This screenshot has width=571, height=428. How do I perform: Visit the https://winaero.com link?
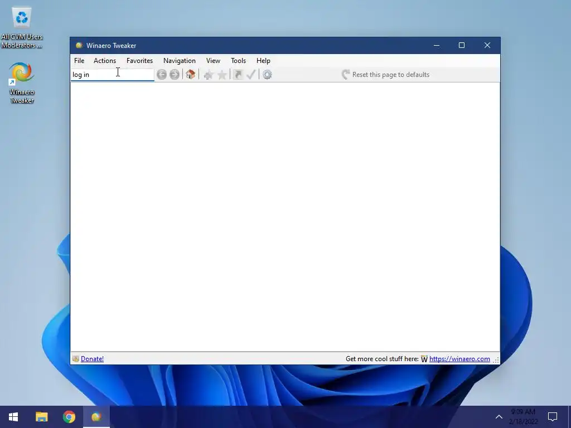pos(459,359)
